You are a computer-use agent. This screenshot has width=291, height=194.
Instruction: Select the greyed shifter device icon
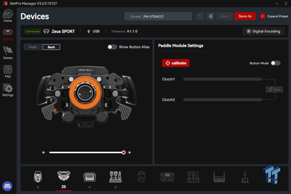click(245, 177)
